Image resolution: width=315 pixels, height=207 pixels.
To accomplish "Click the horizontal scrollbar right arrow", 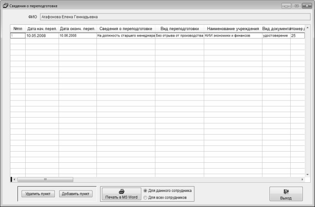I will [x=301, y=179].
